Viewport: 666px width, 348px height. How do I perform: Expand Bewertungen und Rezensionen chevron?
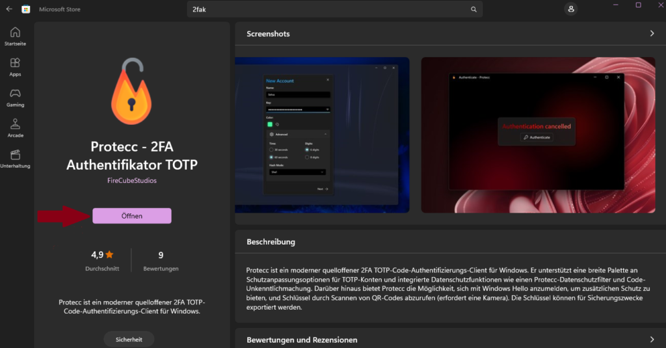[652, 340]
